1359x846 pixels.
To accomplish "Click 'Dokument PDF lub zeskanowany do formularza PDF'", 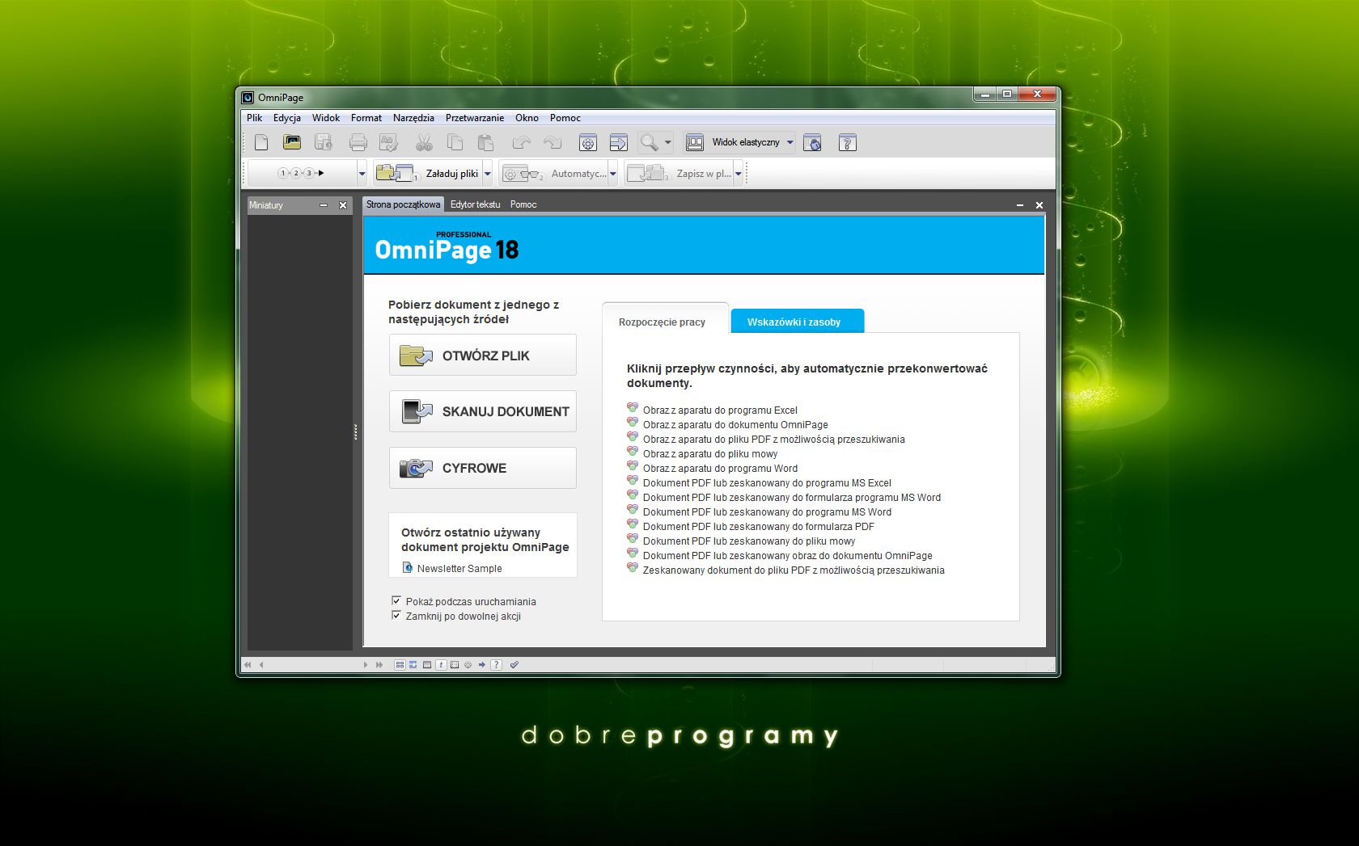I will coord(758,526).
